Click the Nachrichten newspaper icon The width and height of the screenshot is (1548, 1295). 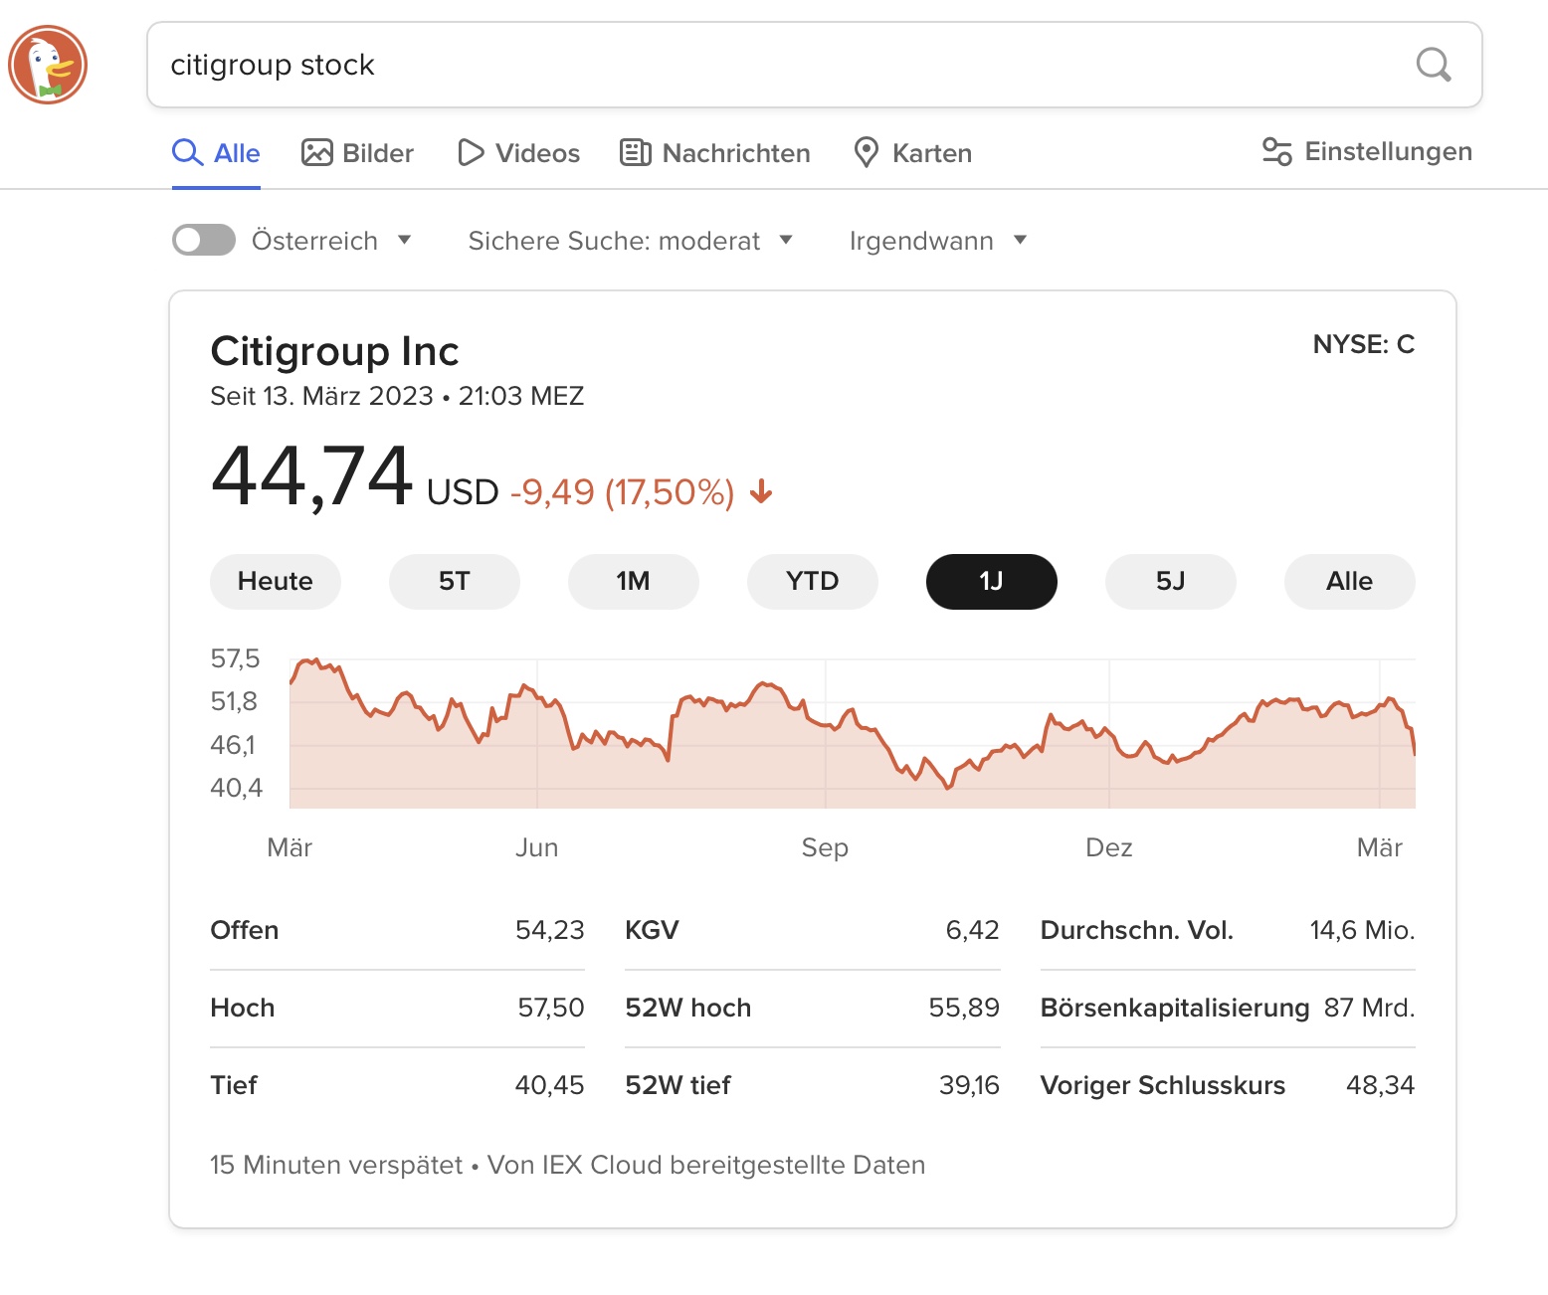click(x=636, y=152)
